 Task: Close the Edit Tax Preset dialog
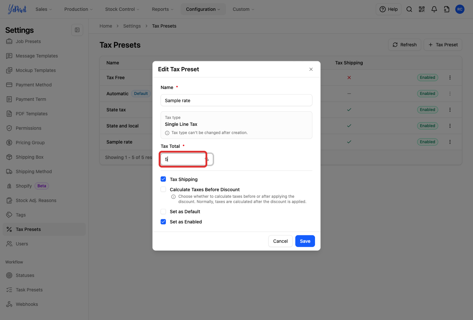[311, 69]
